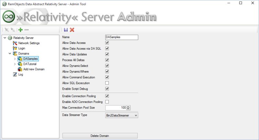Disable Allow DynamicSelect
The height and width of the screenshot is (140, 259).
[107, 66]
